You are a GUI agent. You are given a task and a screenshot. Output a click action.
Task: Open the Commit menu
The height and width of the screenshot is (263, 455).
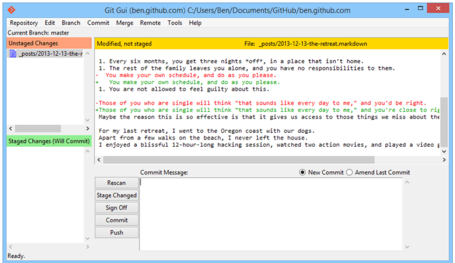coord(98,23)
